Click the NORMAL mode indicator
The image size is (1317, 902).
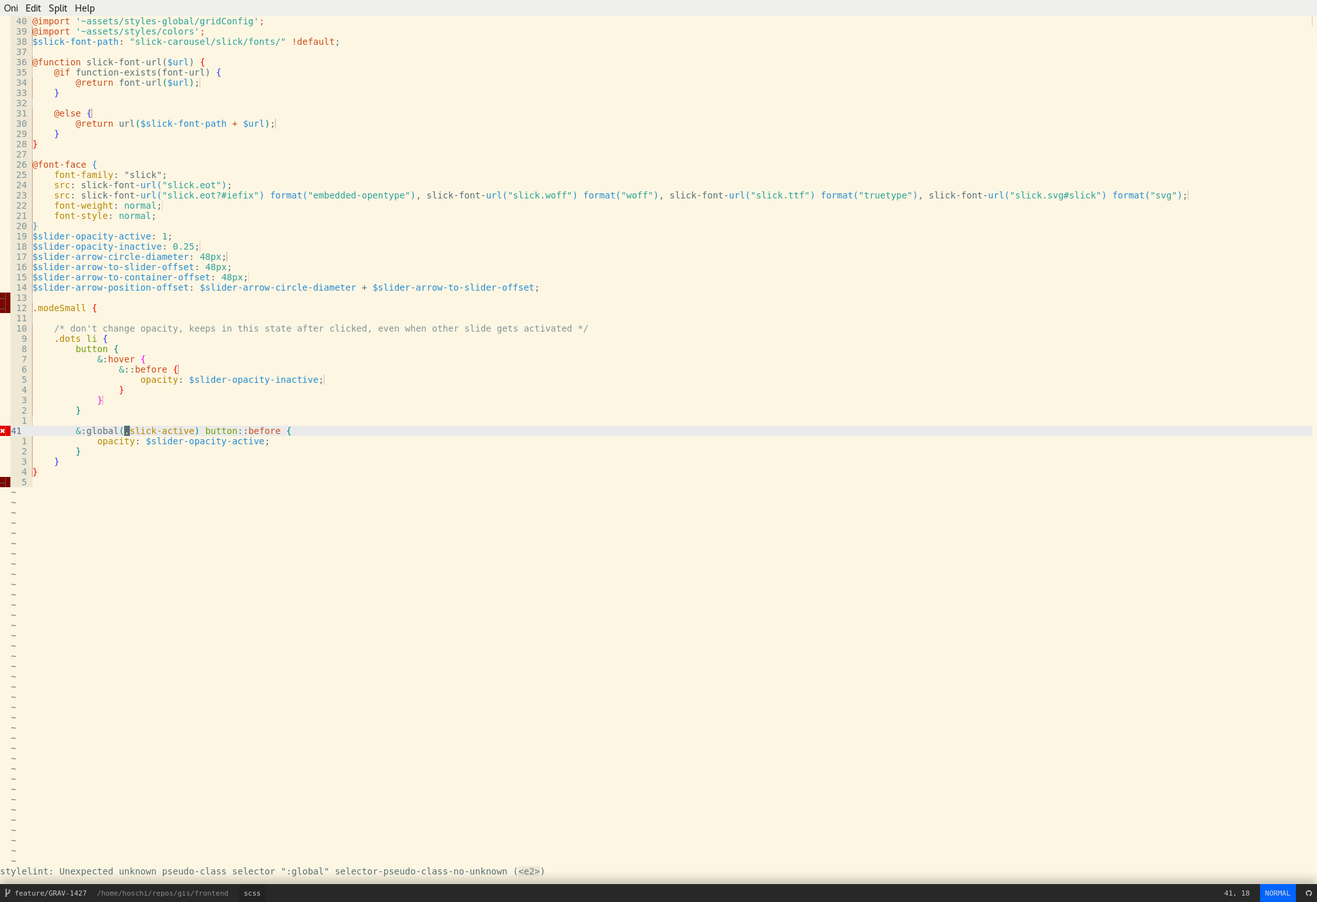pos(1277,893)
